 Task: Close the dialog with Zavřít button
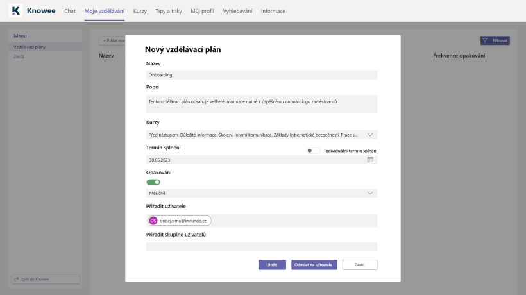tap(359, 264)
